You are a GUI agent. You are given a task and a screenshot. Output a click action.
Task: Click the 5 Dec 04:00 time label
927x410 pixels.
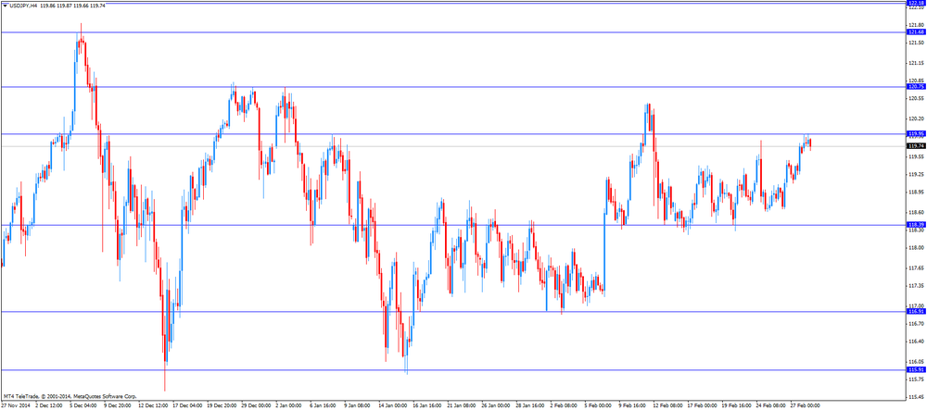83,405
